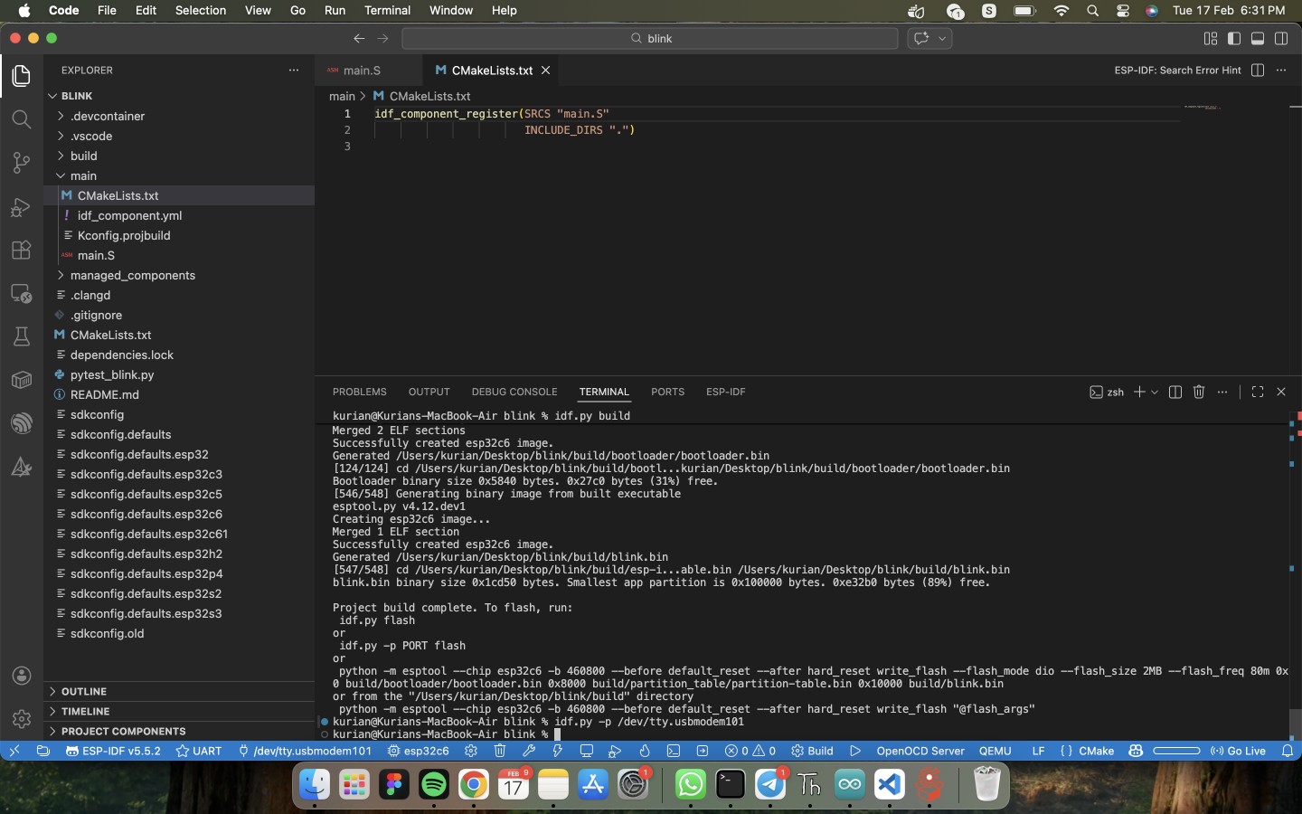Image resolution: width=1302 pixels, height=814 pixels.
Task: Expand the build folder
Action: point(181,156)
